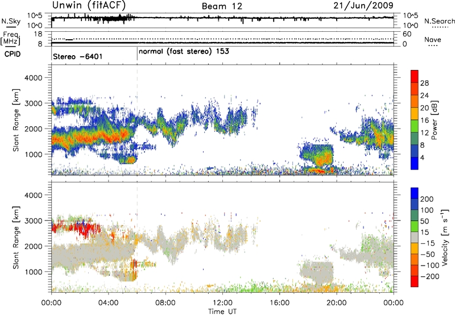Click the 'Freq. [MHz]' axis label
Screen dimensions: 455x315
tap(10, 38)
